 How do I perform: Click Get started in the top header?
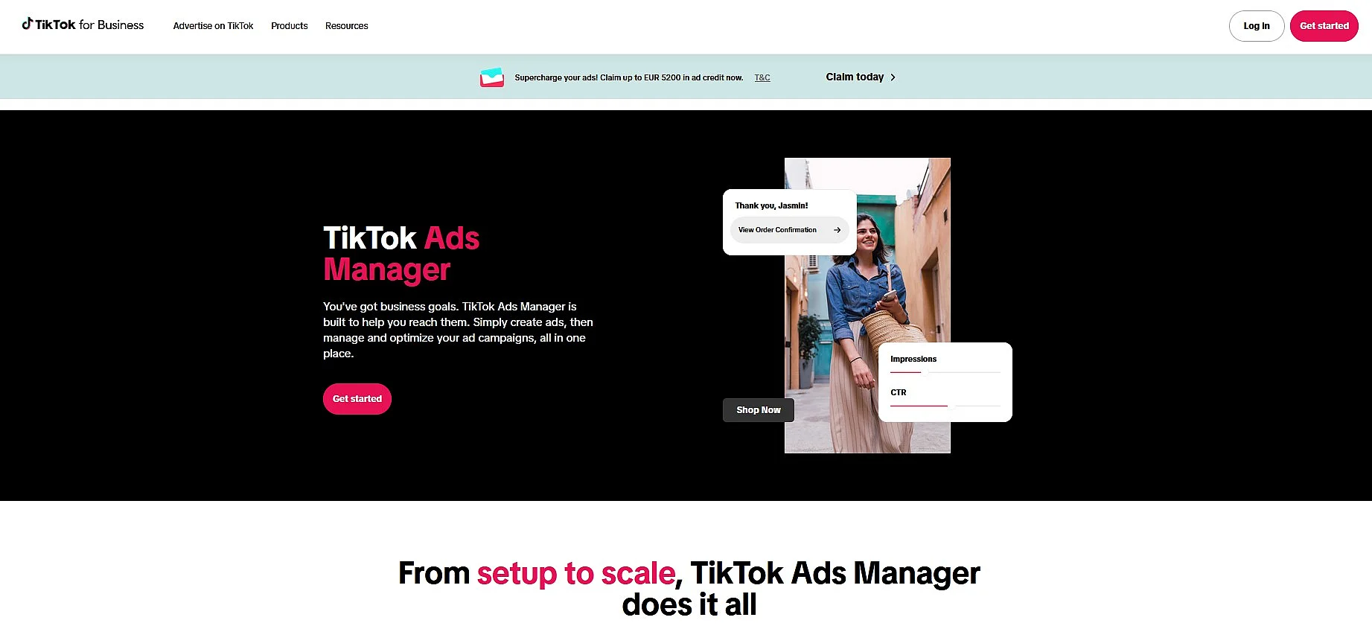(x=1324, y=26)
